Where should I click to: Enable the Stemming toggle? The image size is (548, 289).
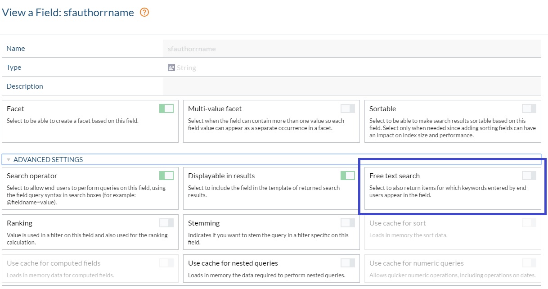click(347, 222)
